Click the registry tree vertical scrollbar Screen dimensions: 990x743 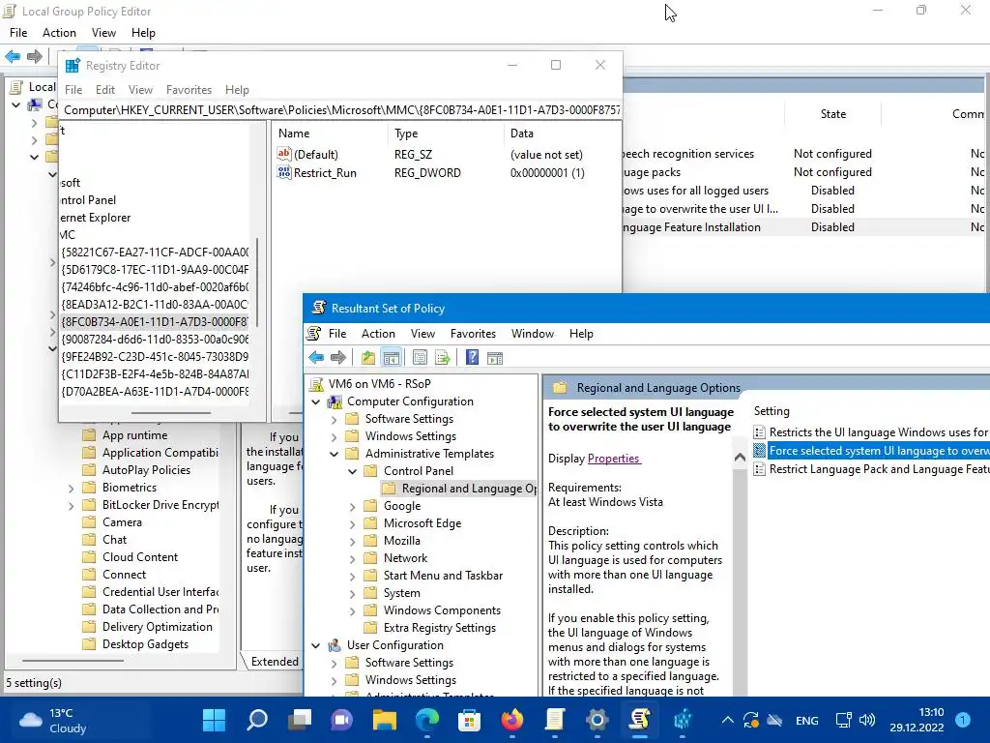(256, 282)
